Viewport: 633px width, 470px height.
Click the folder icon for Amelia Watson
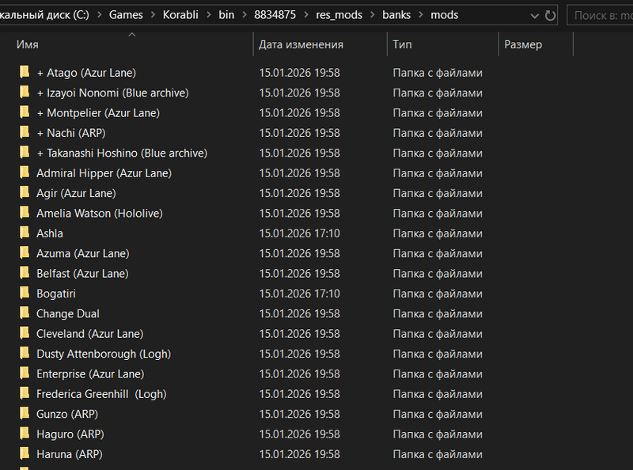(x=25, y=214)
